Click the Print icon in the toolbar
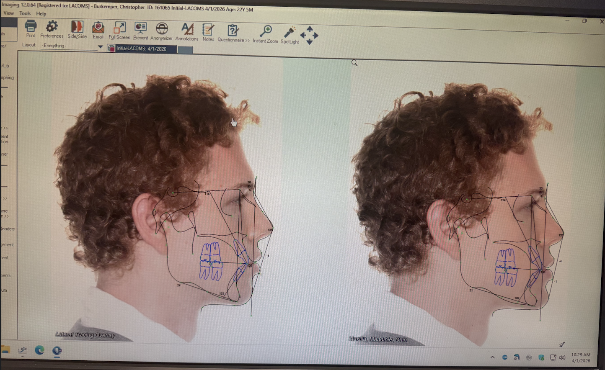Viewport: 605px width, 370px height. (31, 28)
